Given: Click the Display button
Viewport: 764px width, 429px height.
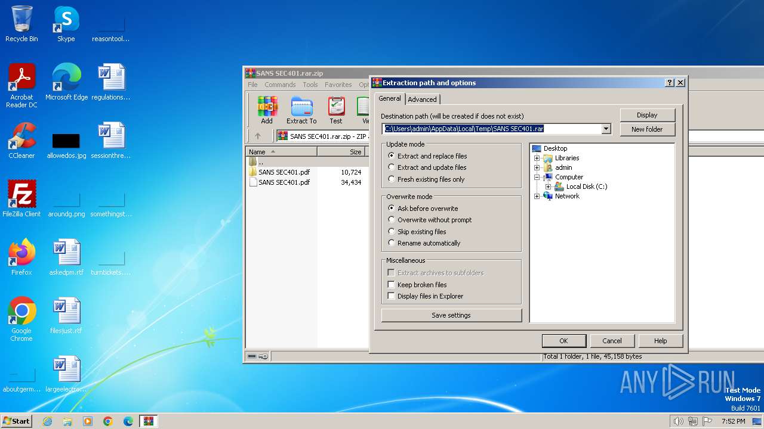Looking at the screenshot, I should pyautogui.click(x=647, y=115).
